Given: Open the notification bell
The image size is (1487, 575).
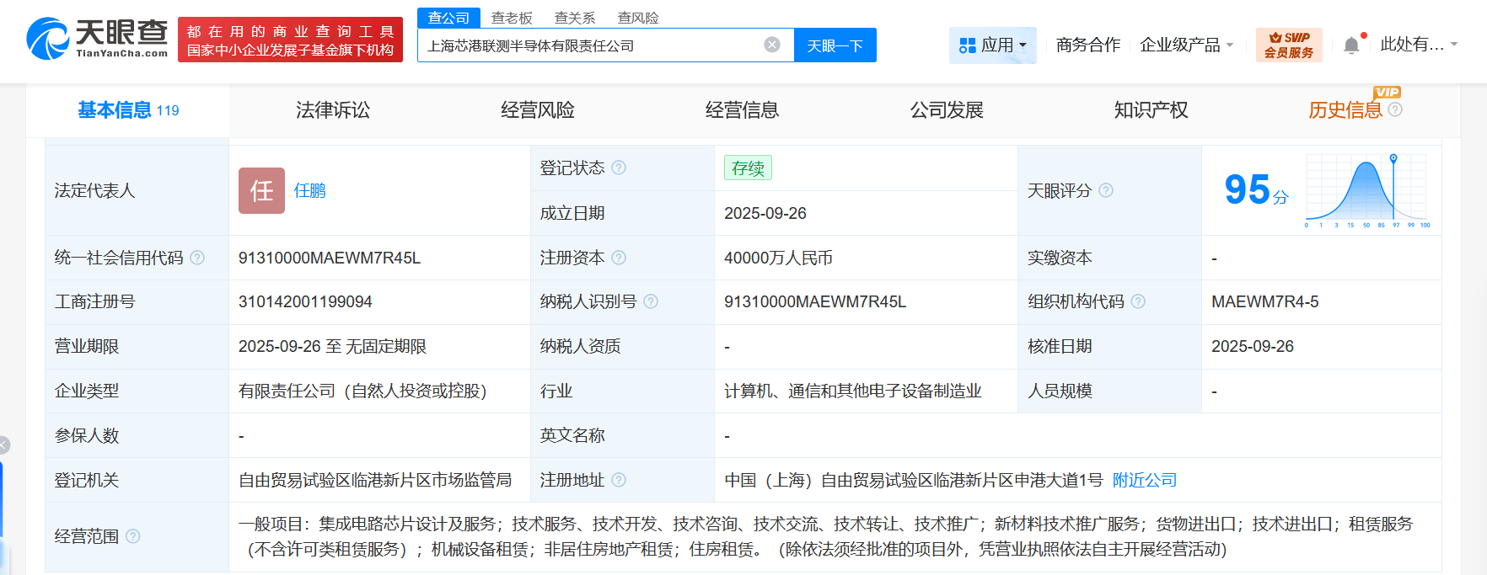Looking at the screenshot, I should pyautogui.click(x=1350, y=45).
